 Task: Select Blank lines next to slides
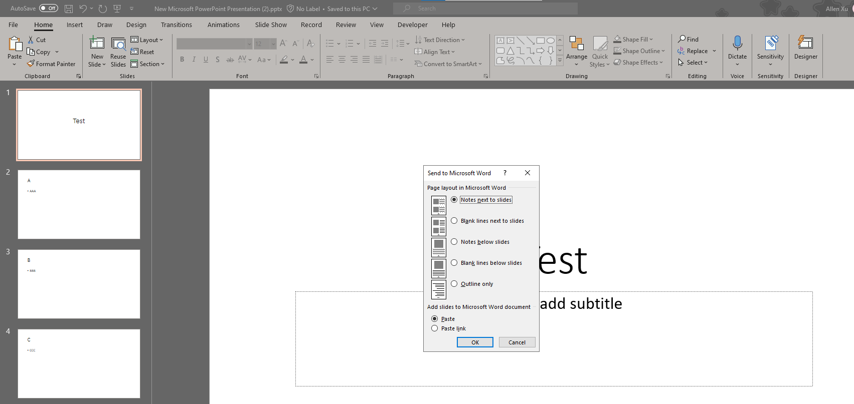(487, 221)
